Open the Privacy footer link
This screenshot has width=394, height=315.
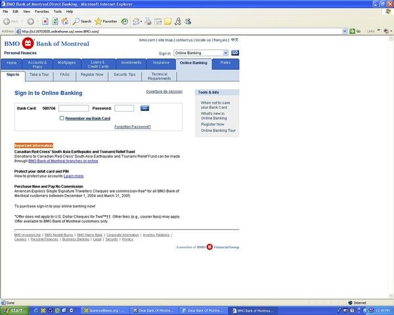tap(127, 239)
